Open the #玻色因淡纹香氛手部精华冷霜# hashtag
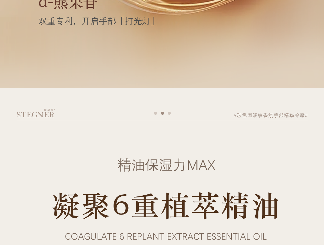324x245 pixels. click(271, 115)
